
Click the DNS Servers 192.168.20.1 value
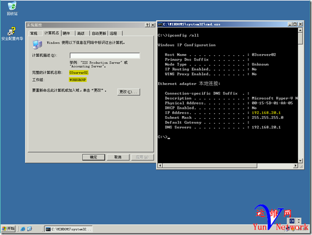[266, 127]
